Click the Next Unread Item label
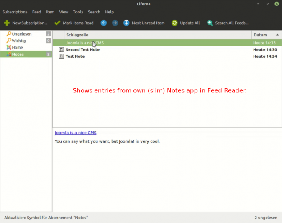The image size is (282, 223). (x=148, y=23)
